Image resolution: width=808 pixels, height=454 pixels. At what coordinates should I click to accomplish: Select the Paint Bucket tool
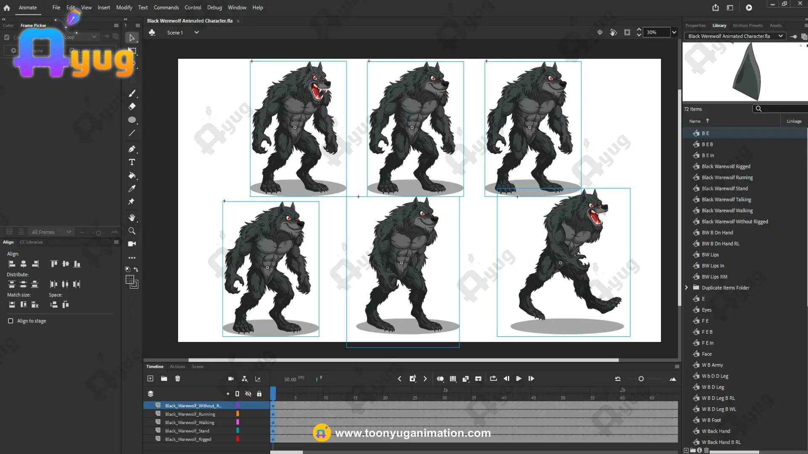coord(132,176)
